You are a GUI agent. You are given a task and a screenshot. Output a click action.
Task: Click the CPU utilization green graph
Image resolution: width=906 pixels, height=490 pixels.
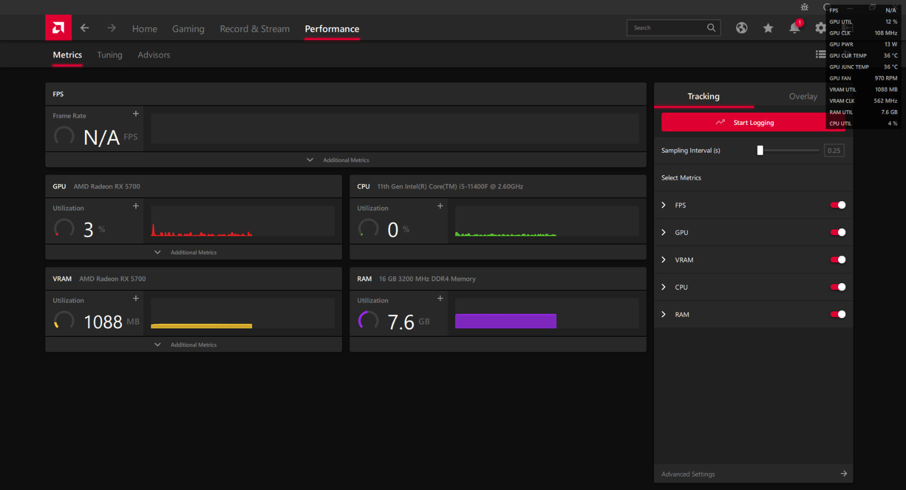click(x=547, y=221)
